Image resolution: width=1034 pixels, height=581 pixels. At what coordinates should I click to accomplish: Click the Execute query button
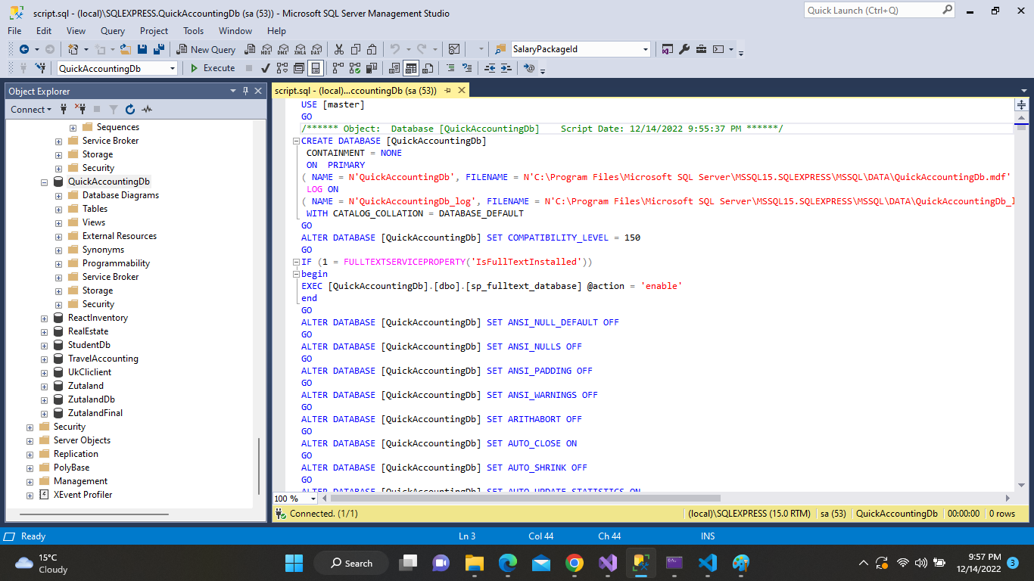[213, 68]
